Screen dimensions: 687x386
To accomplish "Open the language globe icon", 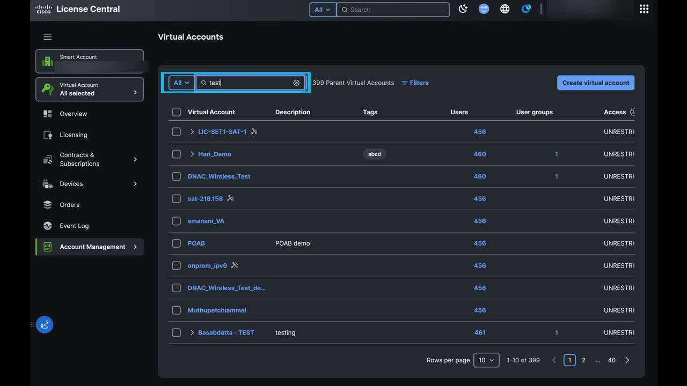I will coord(505,9).
